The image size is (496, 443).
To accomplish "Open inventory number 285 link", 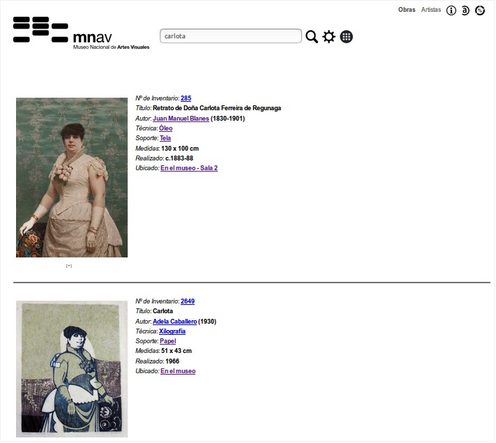I will pos(186,98).
